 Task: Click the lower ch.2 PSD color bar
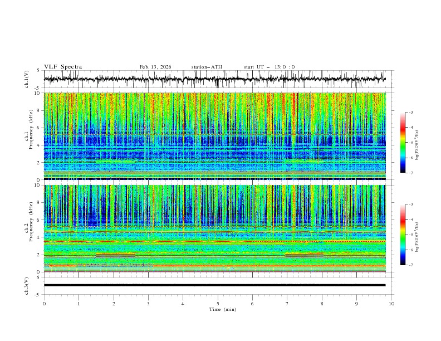click(x=403, y=235)
